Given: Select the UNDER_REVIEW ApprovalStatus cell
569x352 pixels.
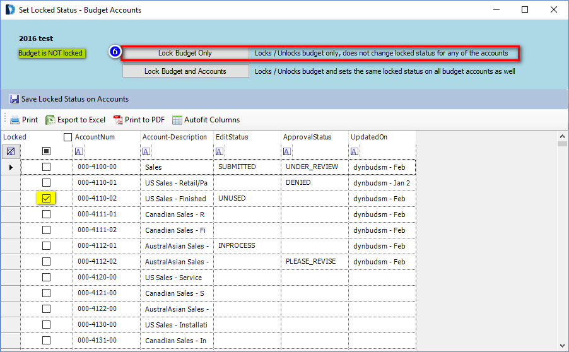Looking at the screenshot, I should coord(315,167).
